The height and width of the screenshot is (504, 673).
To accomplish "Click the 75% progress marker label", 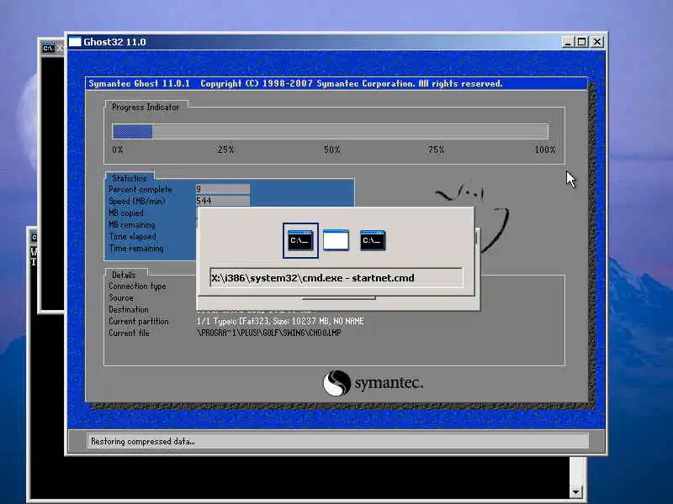I will coord(436,150).
